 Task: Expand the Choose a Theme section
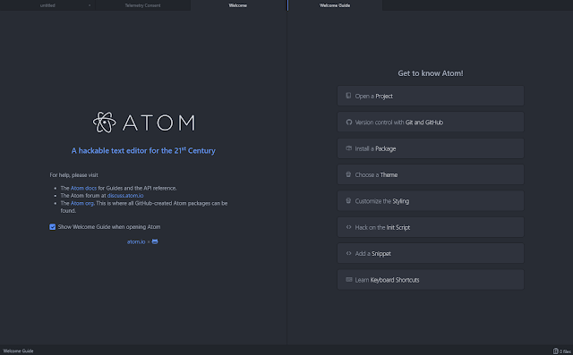tap(431, 174)
